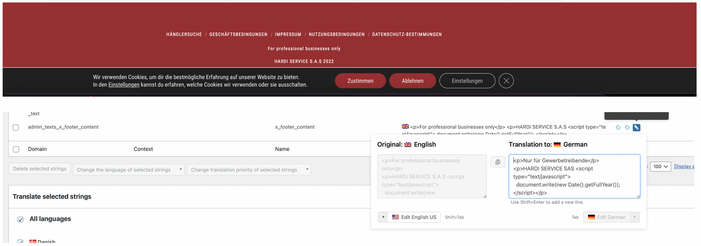
Task: Click the greyed original English text area
Action: click(x=432, y=176)
